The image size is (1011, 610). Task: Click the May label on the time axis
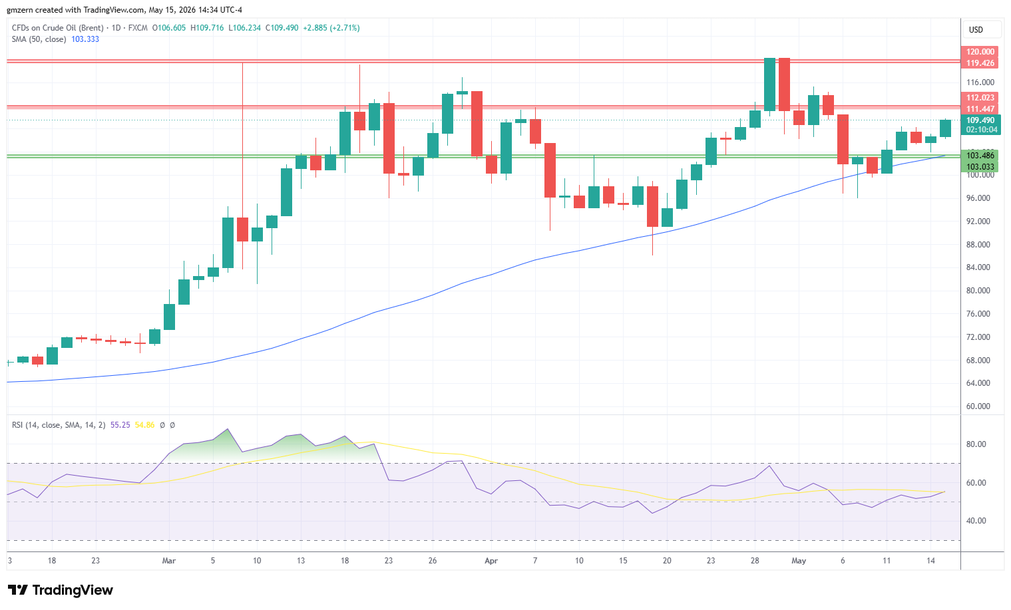tap(799, 561)
